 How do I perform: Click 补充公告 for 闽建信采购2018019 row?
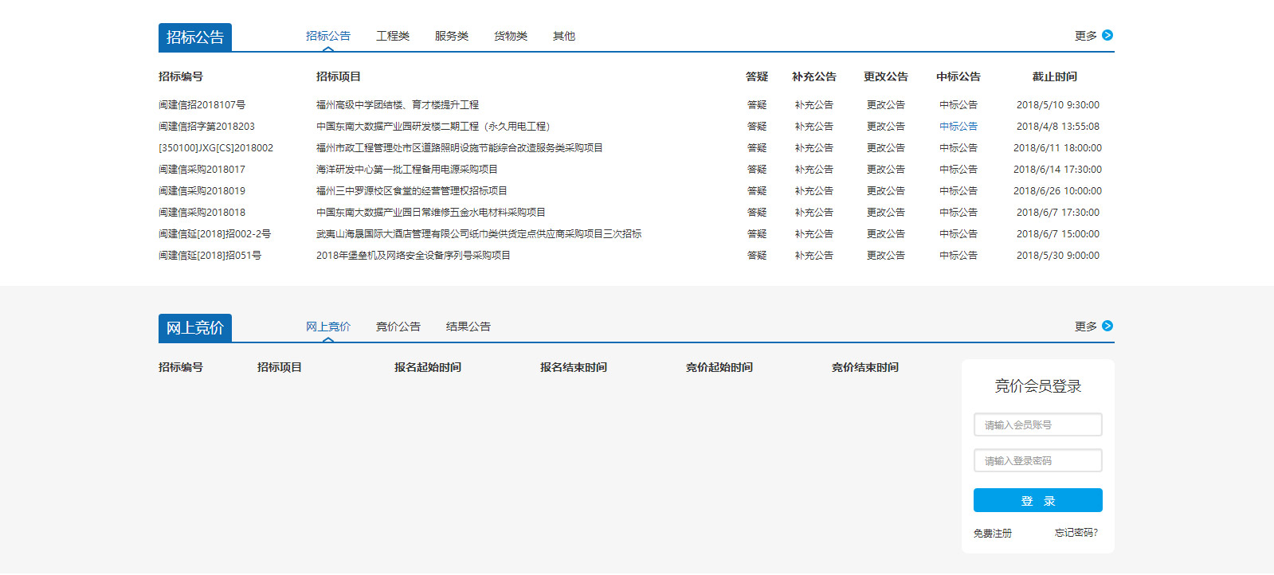(x=813, y=191)
